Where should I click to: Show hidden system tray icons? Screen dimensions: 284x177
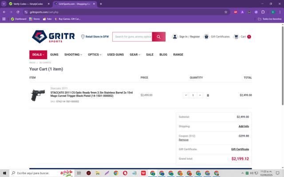pos(243,173)
